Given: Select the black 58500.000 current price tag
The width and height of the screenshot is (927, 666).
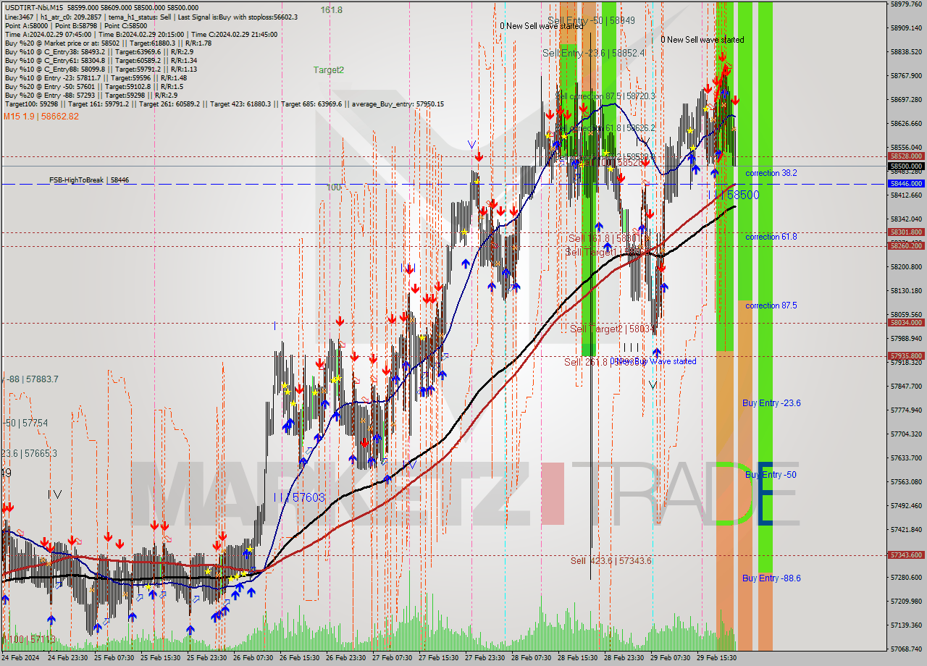Looking at the screenshot, I should pos(906,166).
